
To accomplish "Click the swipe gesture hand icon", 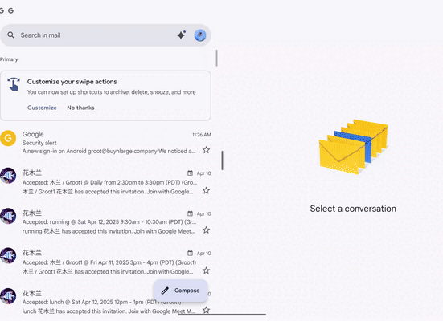I will point(14,84).
